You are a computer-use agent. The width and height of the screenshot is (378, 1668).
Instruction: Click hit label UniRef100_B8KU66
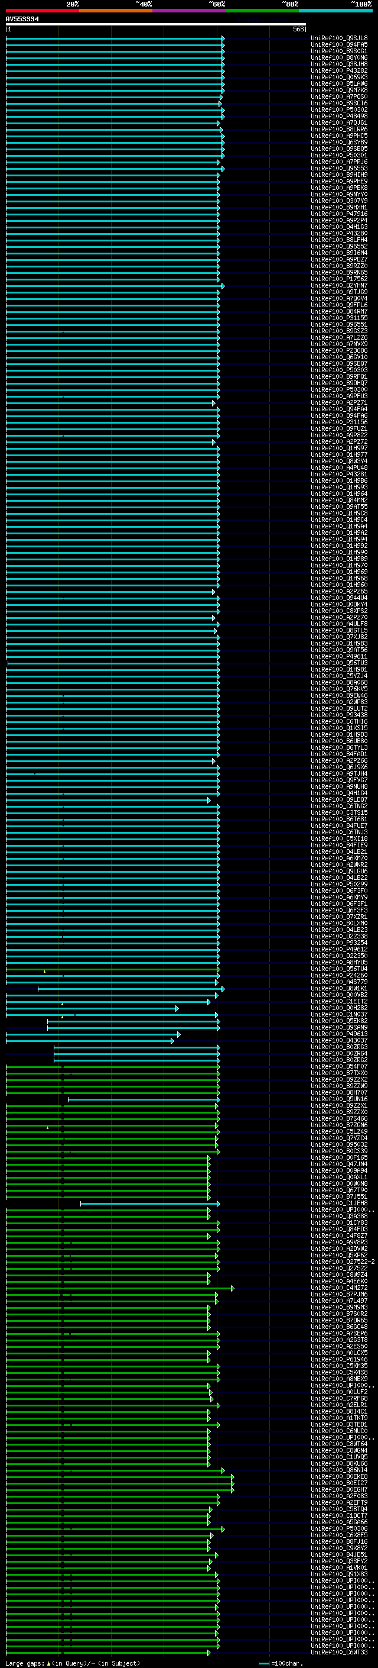click(x=339, y=1464)
